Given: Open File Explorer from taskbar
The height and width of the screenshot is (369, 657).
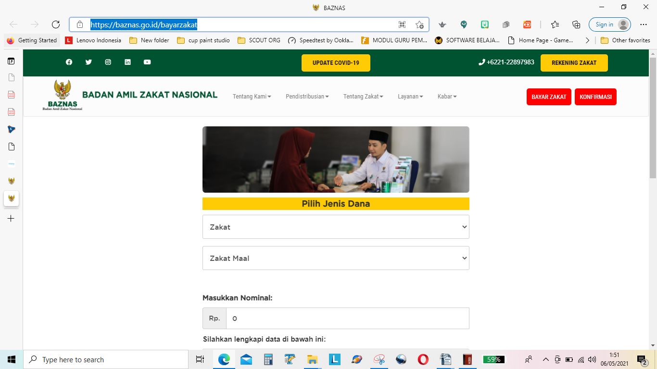Looking at the screenshot, I should 312,359.
